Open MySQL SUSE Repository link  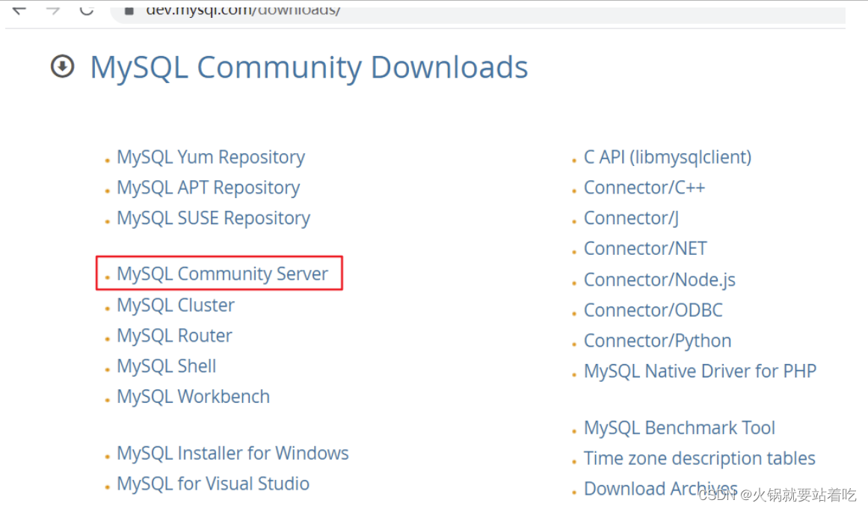(213, 218)
